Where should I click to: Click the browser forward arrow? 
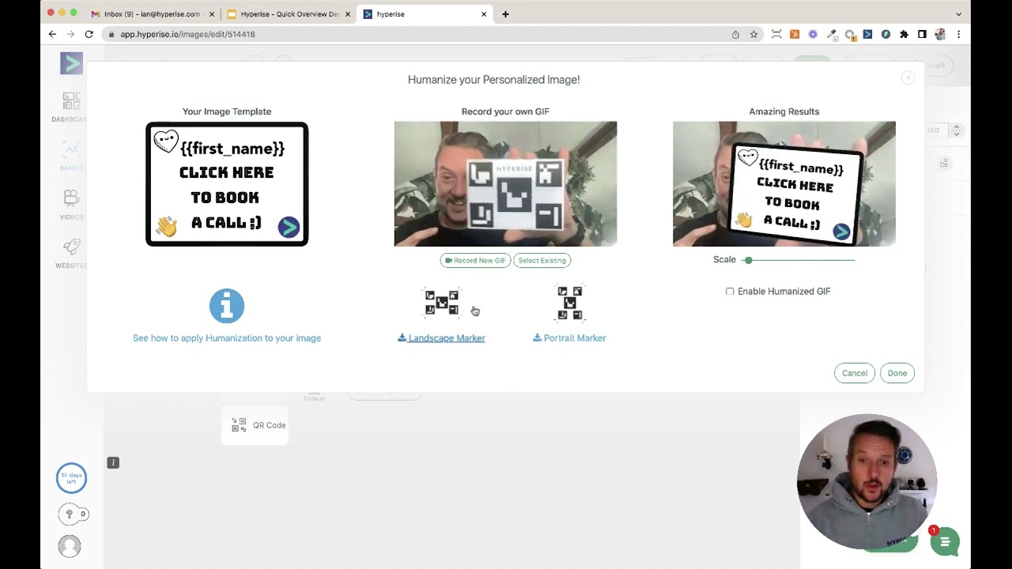pos(70,34)
